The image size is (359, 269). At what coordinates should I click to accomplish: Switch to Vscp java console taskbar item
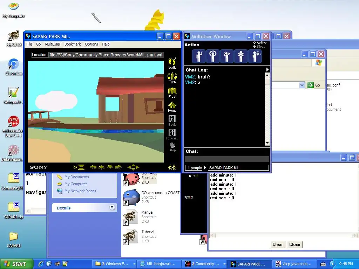(294, 264)
